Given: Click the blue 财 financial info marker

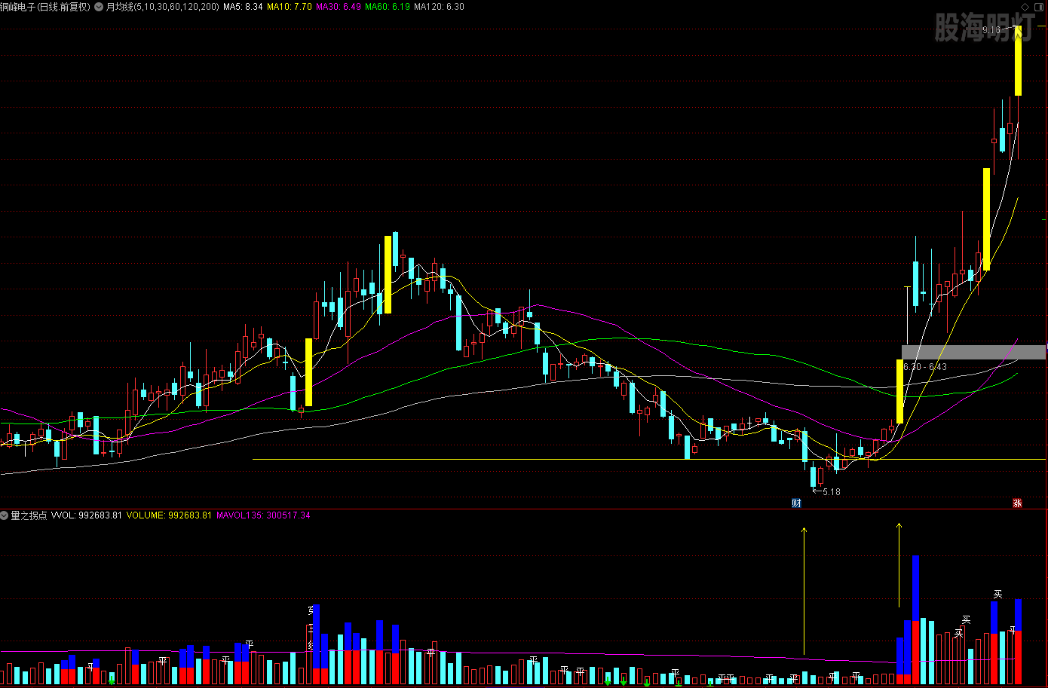Looking at the screenshot, I should coord(796,503).
